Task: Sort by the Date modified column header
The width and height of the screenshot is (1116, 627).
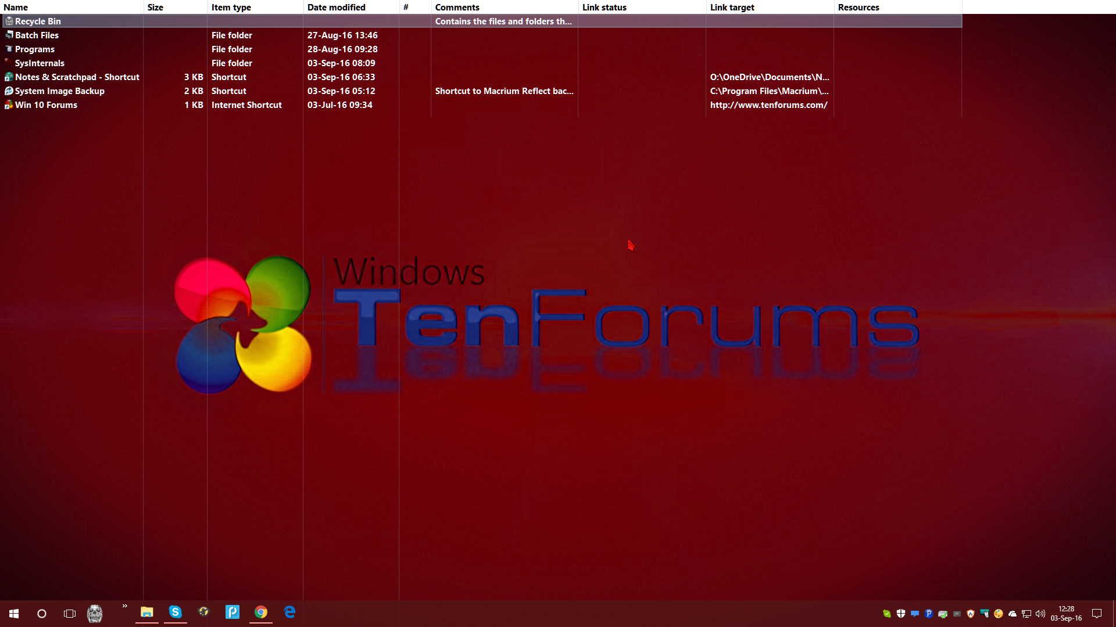Action: click(x=336, y=8)
